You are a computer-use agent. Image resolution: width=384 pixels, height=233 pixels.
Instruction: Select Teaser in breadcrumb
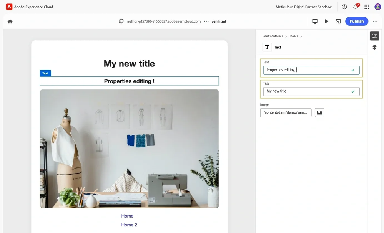point(293,36)
